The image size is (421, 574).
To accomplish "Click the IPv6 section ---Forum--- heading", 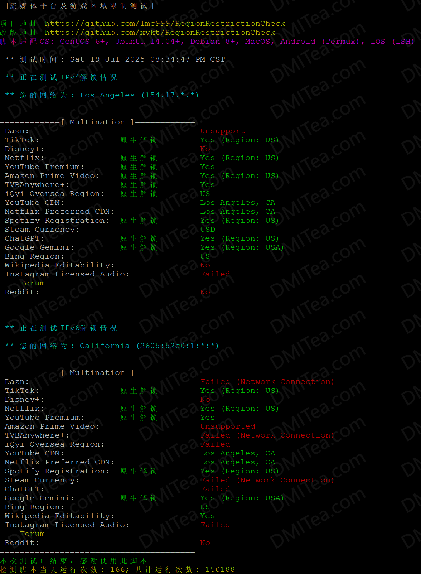I will [x=32, y=534].
